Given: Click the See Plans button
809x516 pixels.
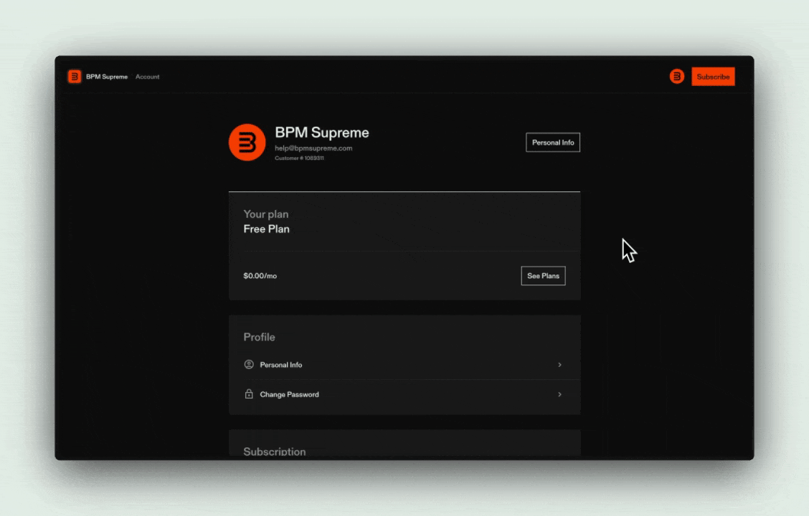Looking at the screenshot, I should point(544,276).
